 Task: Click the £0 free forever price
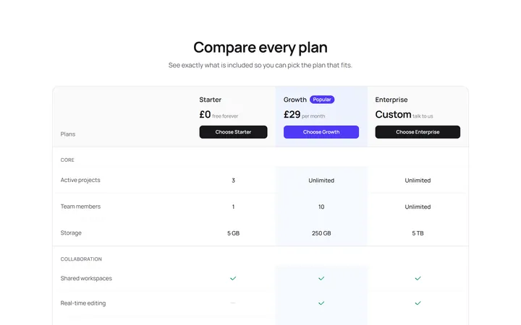tap(219, 114)
